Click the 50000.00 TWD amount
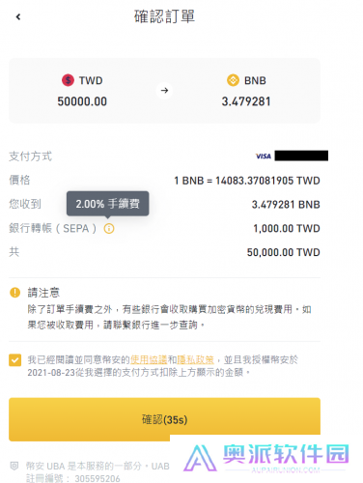The width and height of the screenshot is (363, 483). (82, 101)
